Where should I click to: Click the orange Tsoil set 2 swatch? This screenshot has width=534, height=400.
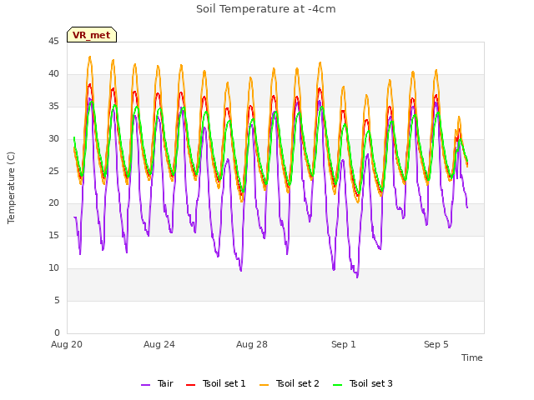pos(264,385)
